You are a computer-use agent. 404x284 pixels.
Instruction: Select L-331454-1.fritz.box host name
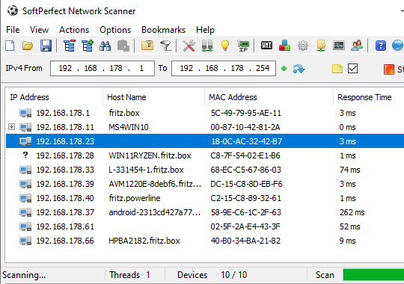pos(146,170)
